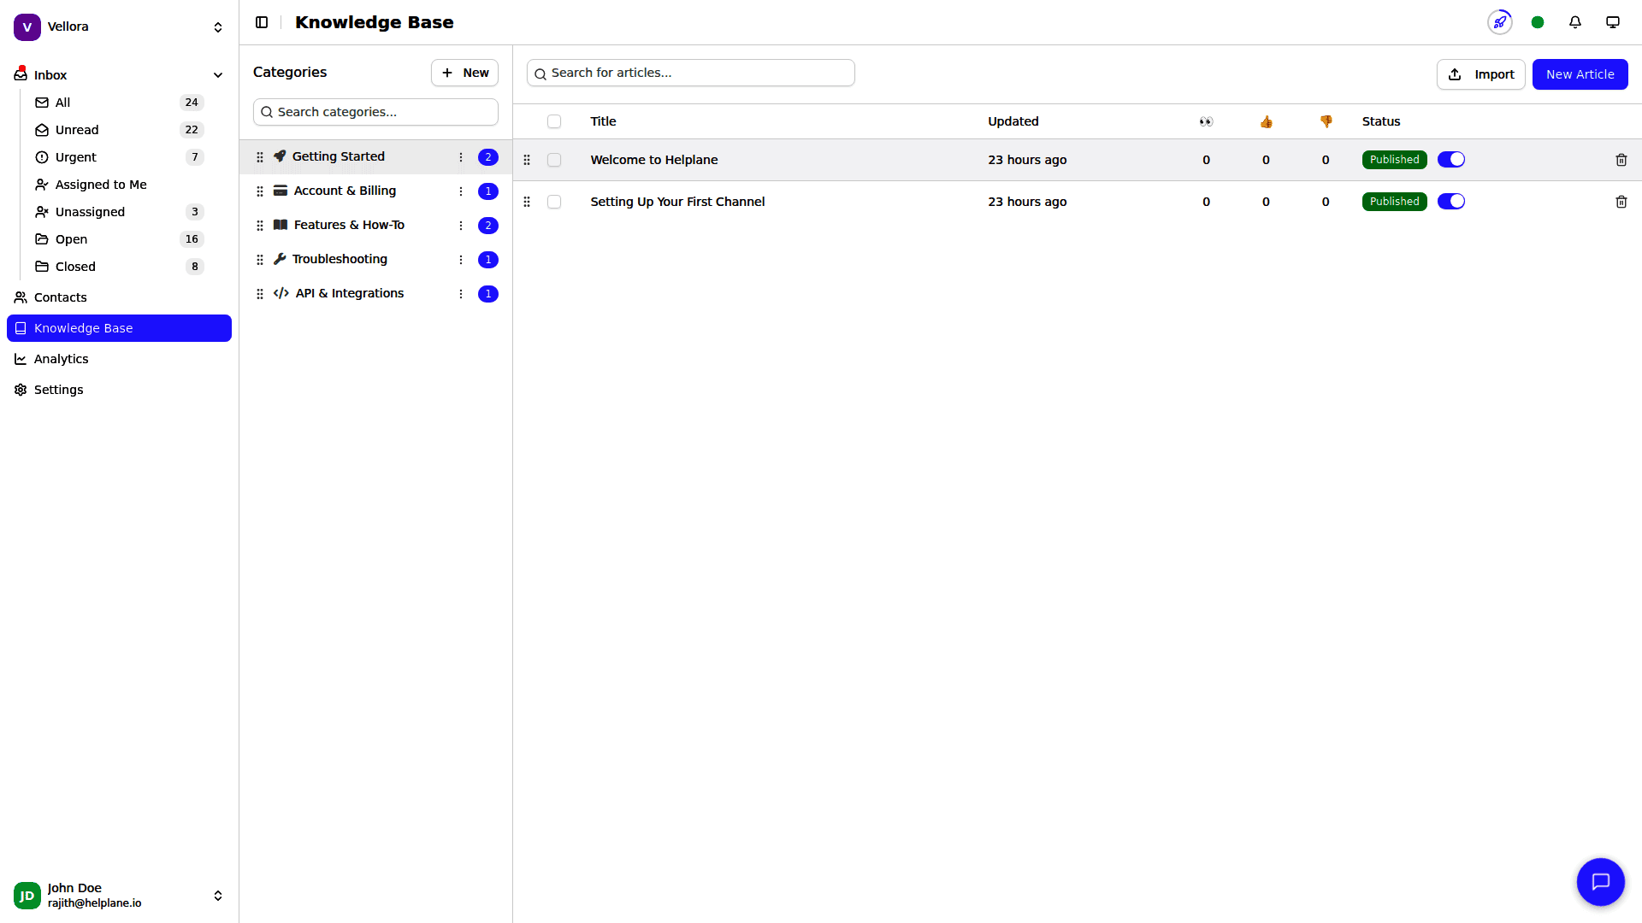Click the green status indicator dot
Screen dimensions: 1642x923
click(1537, 22)
